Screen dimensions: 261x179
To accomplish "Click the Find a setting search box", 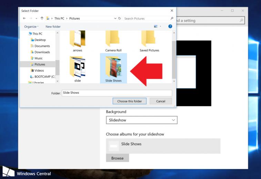I will (x=210, y=20).
